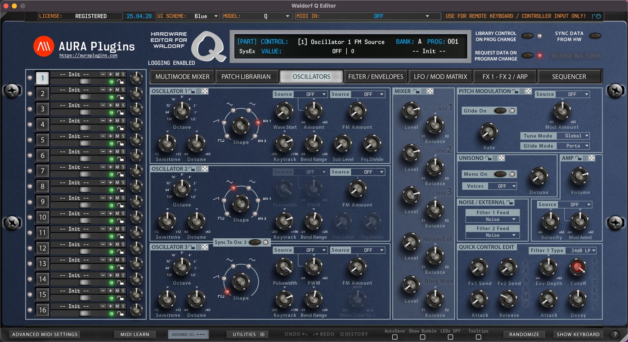Click the Oscillator 2 lock icon
The height and width of the screenshot is (342, 628).
pos(192,169)
